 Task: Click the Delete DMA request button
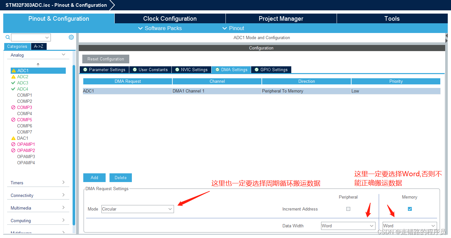[121, 178]
